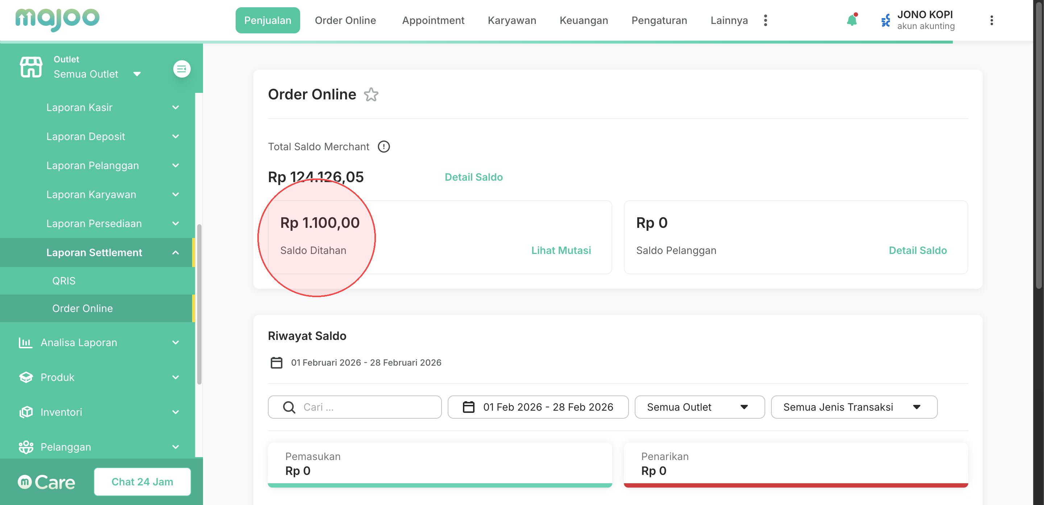Image resolution: width=1044 pixels, height=505 pixels.
Task: Click calendar icon beside Riwayat Saldo date
Action: [x=276, y=362]
